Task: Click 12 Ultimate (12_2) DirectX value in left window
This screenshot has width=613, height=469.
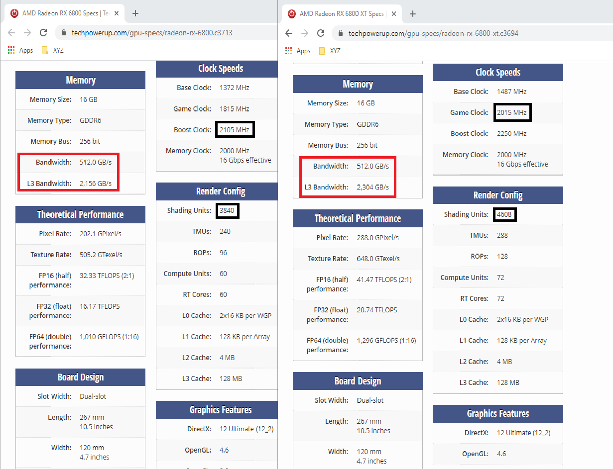Action: coord(246,429)
